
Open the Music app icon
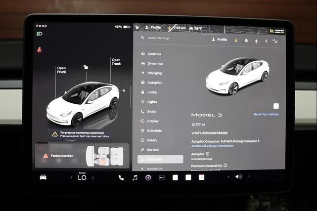[135, 178]
